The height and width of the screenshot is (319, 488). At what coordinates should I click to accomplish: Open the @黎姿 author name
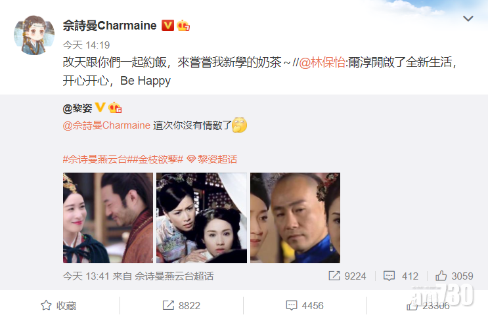[x=78, y=108]
